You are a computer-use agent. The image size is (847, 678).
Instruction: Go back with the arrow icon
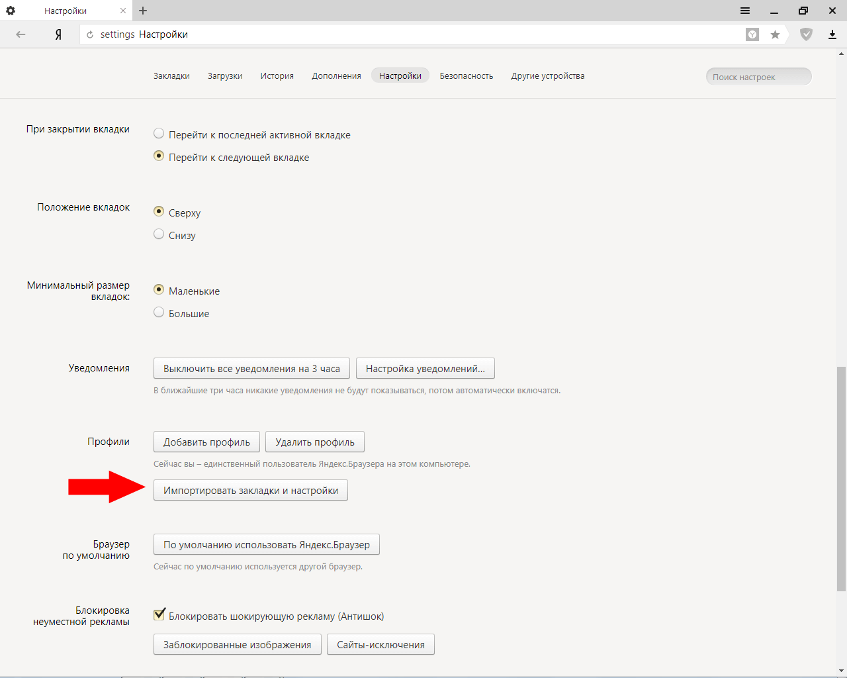point(21,34)
